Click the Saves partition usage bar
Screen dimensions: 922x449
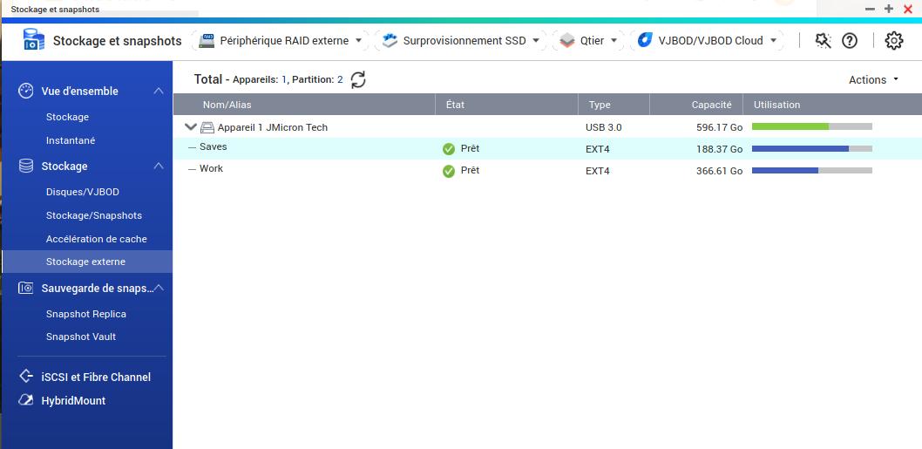[811, 149]
